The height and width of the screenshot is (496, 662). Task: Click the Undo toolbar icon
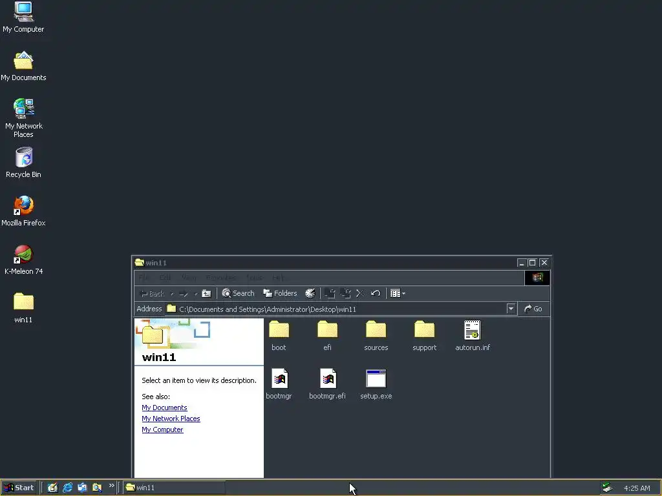[376, 294]
